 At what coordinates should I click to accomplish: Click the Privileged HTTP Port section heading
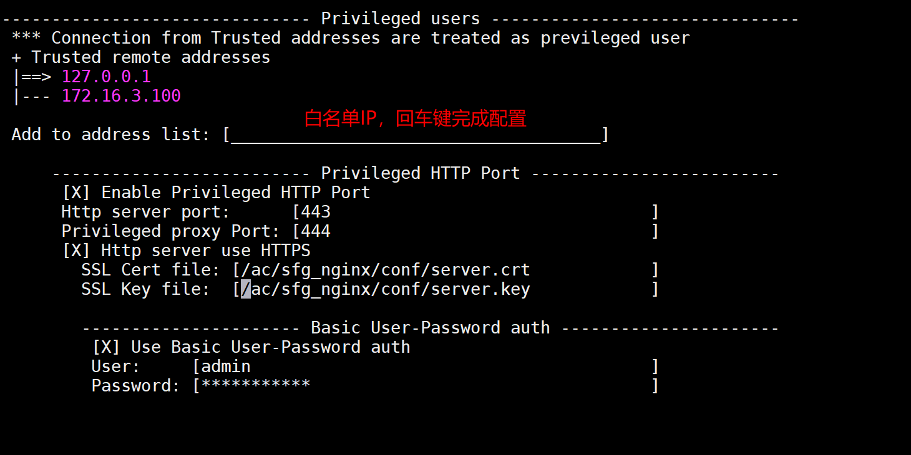pos(421,173)
